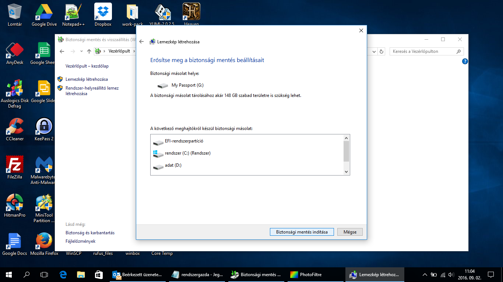
Task: Click the blue help question mark icon
Action: pos(465,62)
